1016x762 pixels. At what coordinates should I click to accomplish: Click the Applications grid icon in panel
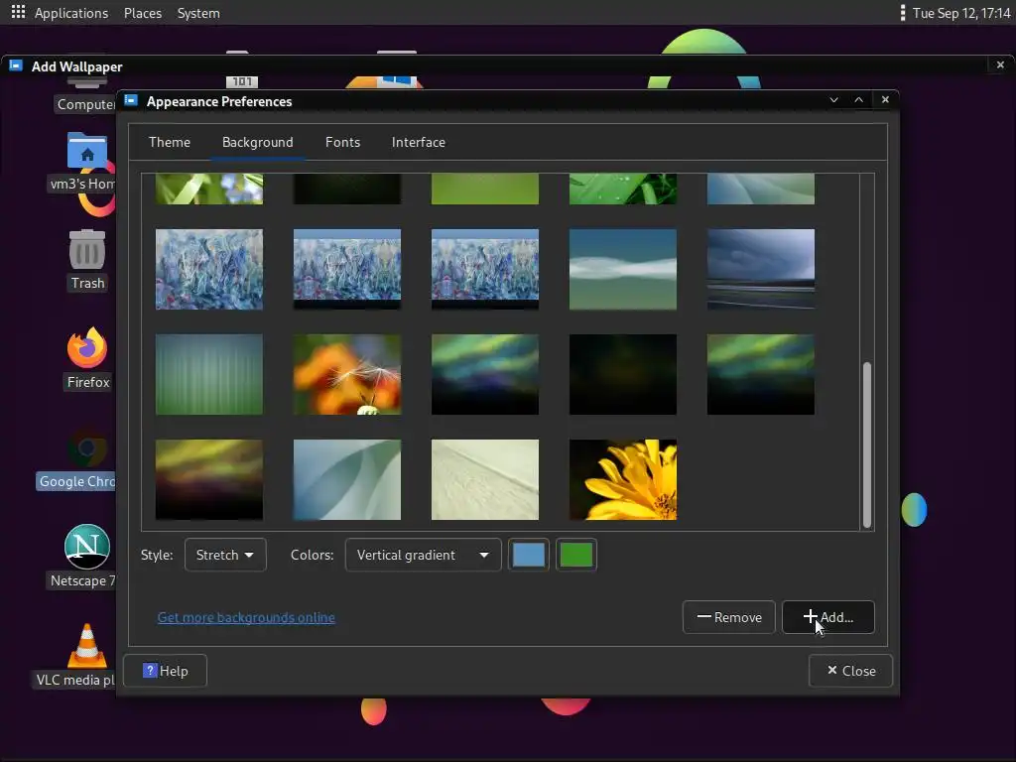[x=18, y=12]
